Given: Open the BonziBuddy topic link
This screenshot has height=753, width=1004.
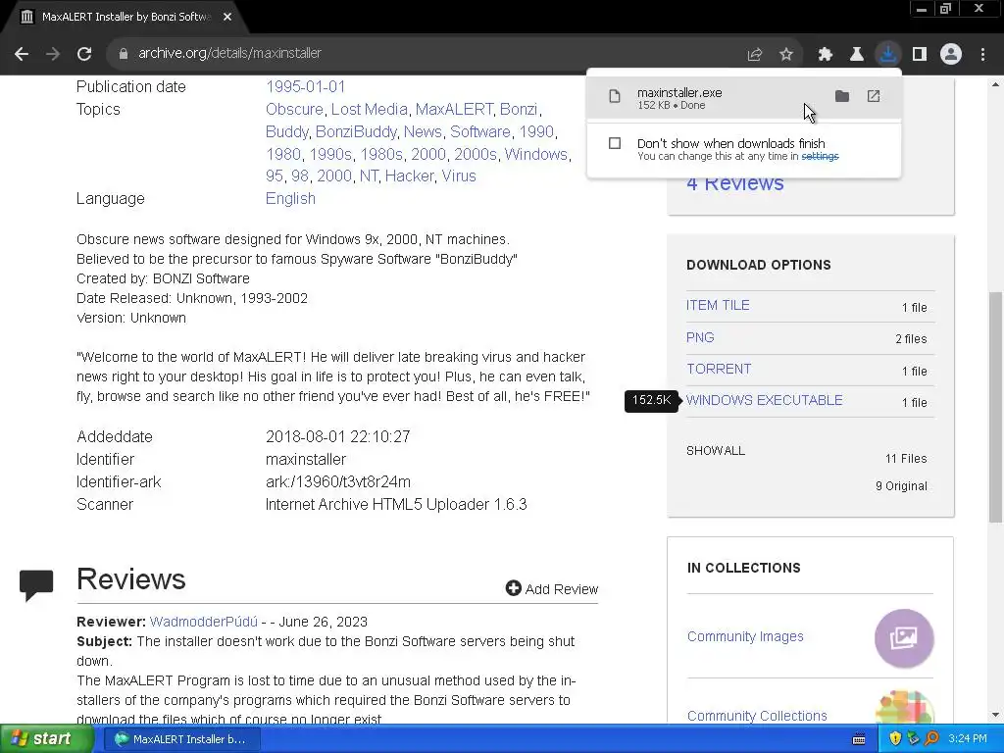Looking at the screenshot, I should [357, 132].
